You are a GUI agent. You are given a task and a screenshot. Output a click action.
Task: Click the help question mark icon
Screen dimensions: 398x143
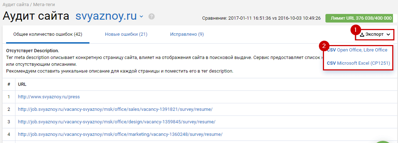point(152,17)
